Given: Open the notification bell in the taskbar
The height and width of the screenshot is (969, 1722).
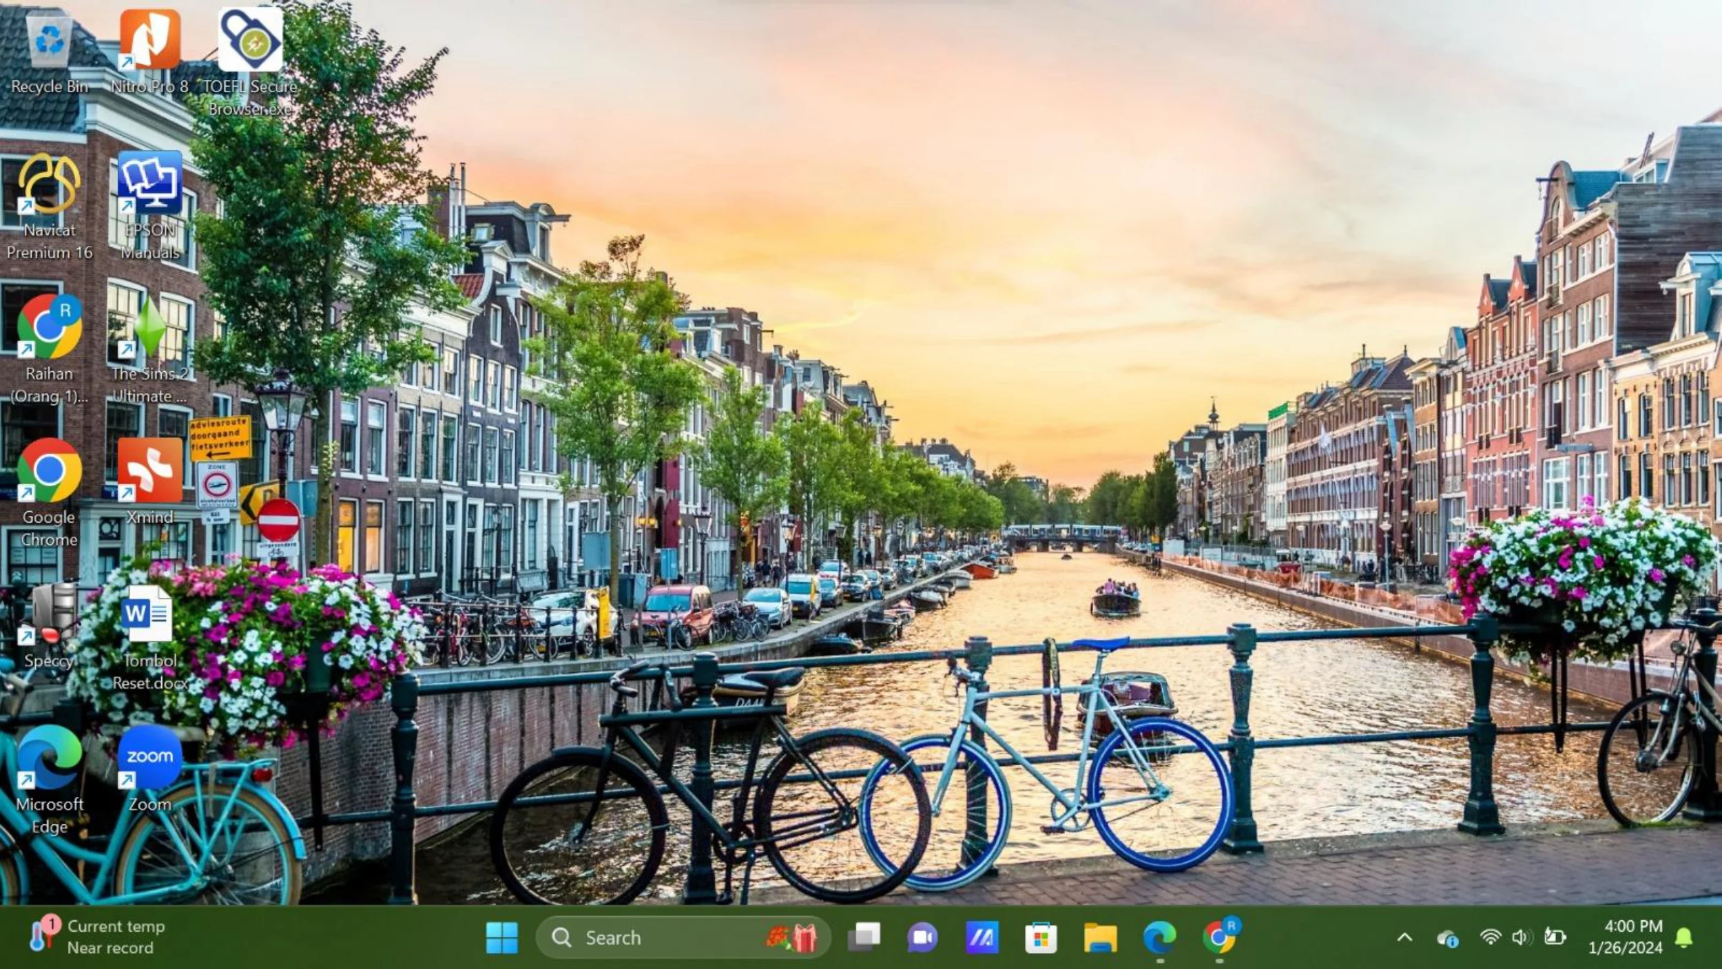Looking at the screenshot, I should (x=1684, y=937).
